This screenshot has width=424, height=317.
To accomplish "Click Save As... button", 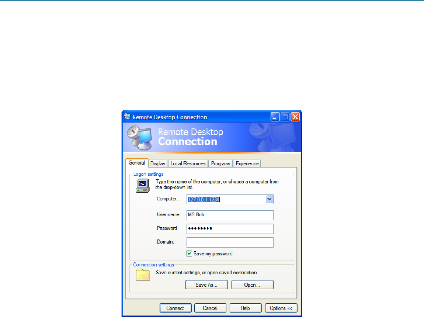I will (207, 285).
